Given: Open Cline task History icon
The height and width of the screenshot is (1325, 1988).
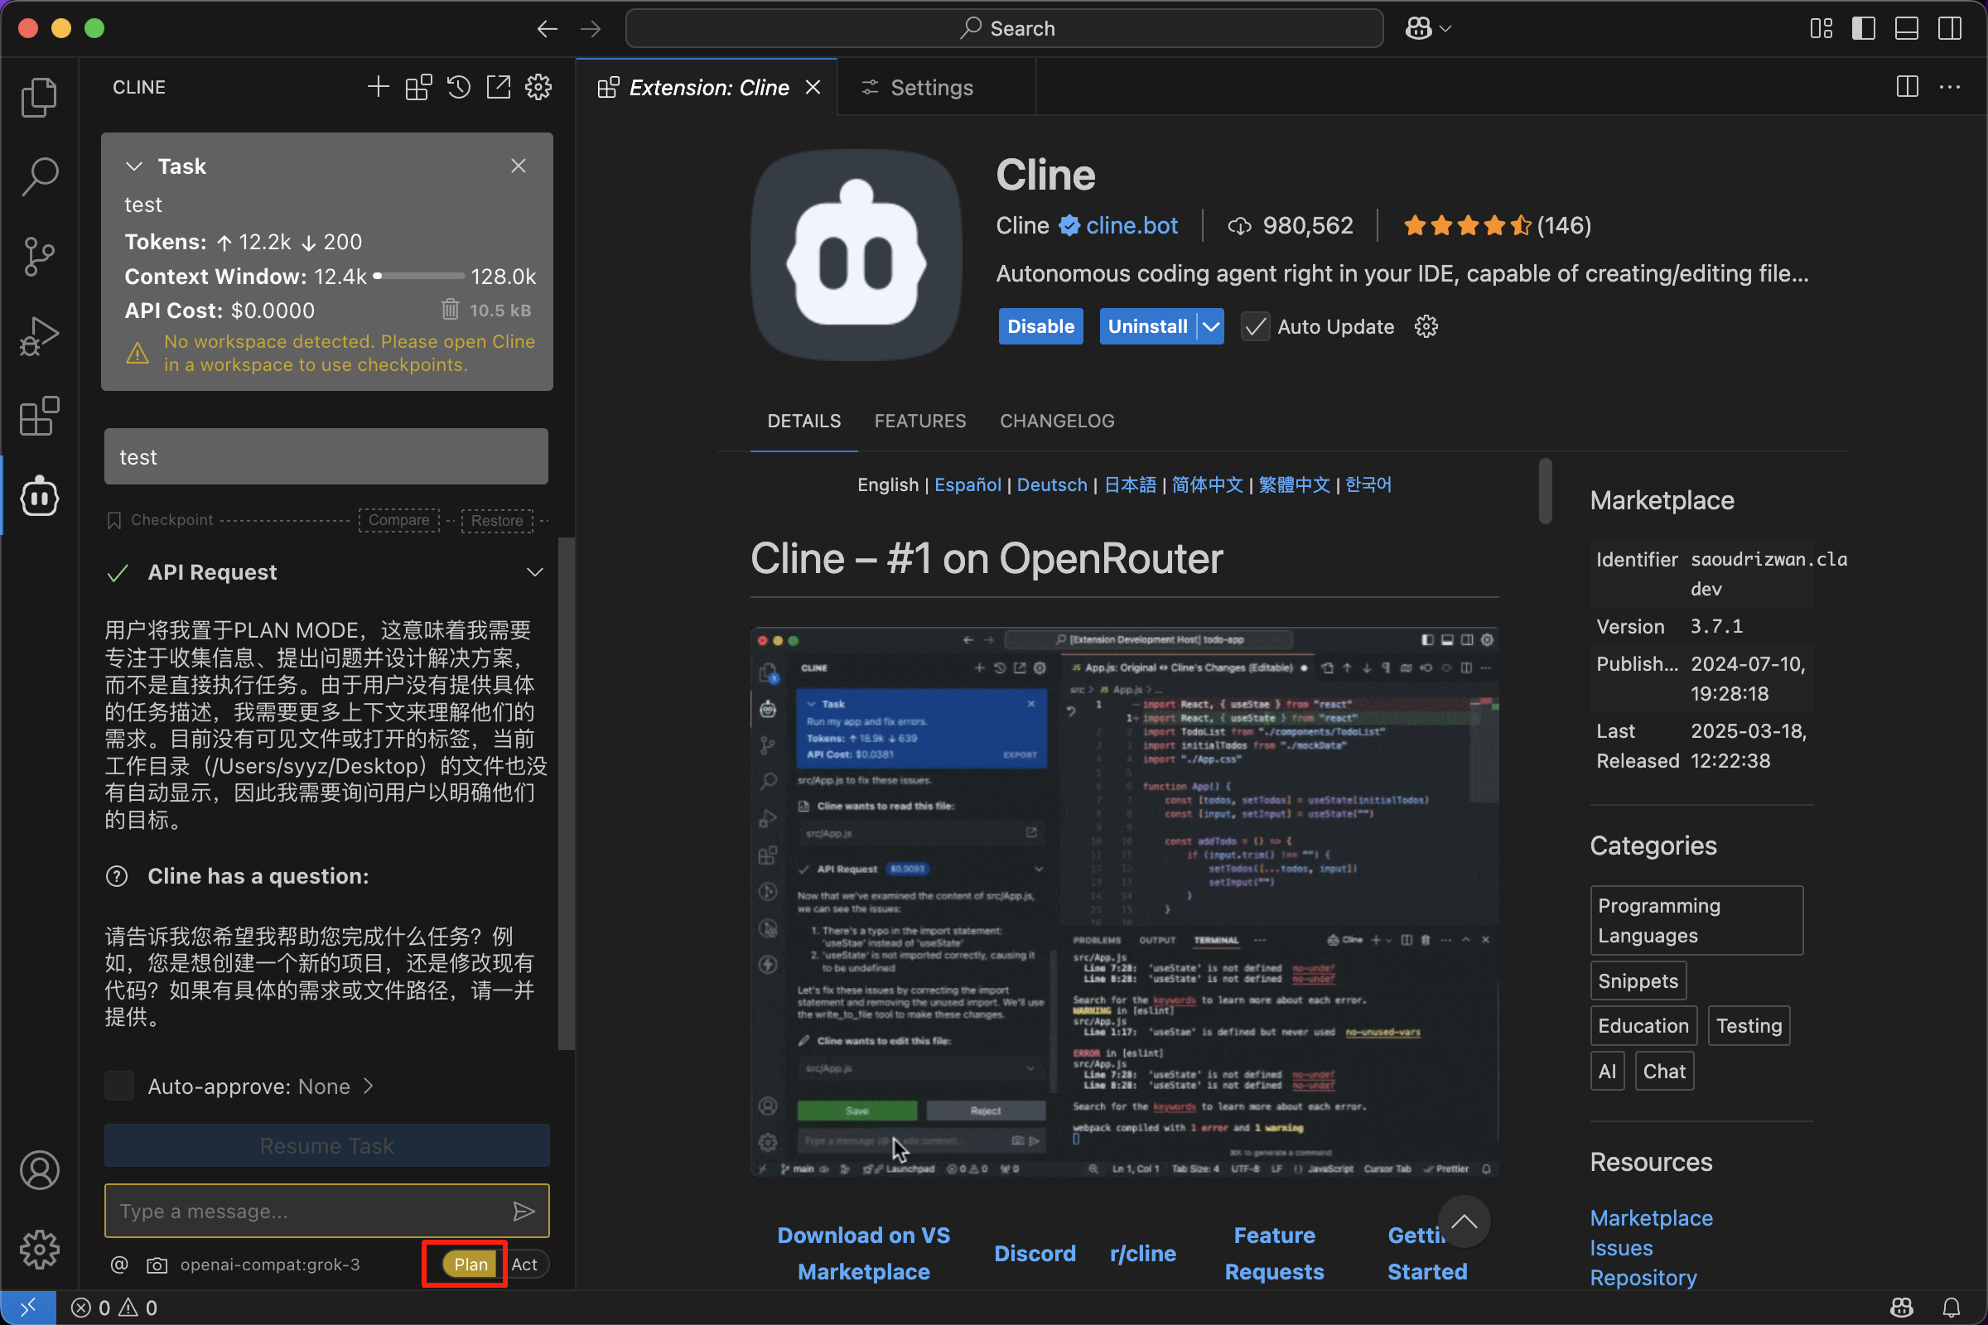Looking at the screenshot, I should (x=459, y=87).
